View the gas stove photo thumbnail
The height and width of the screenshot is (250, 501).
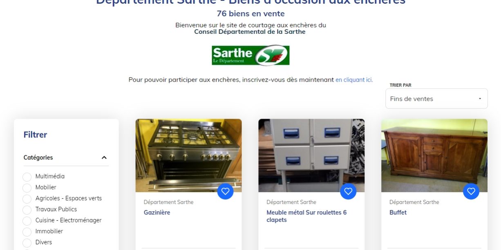(x=189, y=155)
